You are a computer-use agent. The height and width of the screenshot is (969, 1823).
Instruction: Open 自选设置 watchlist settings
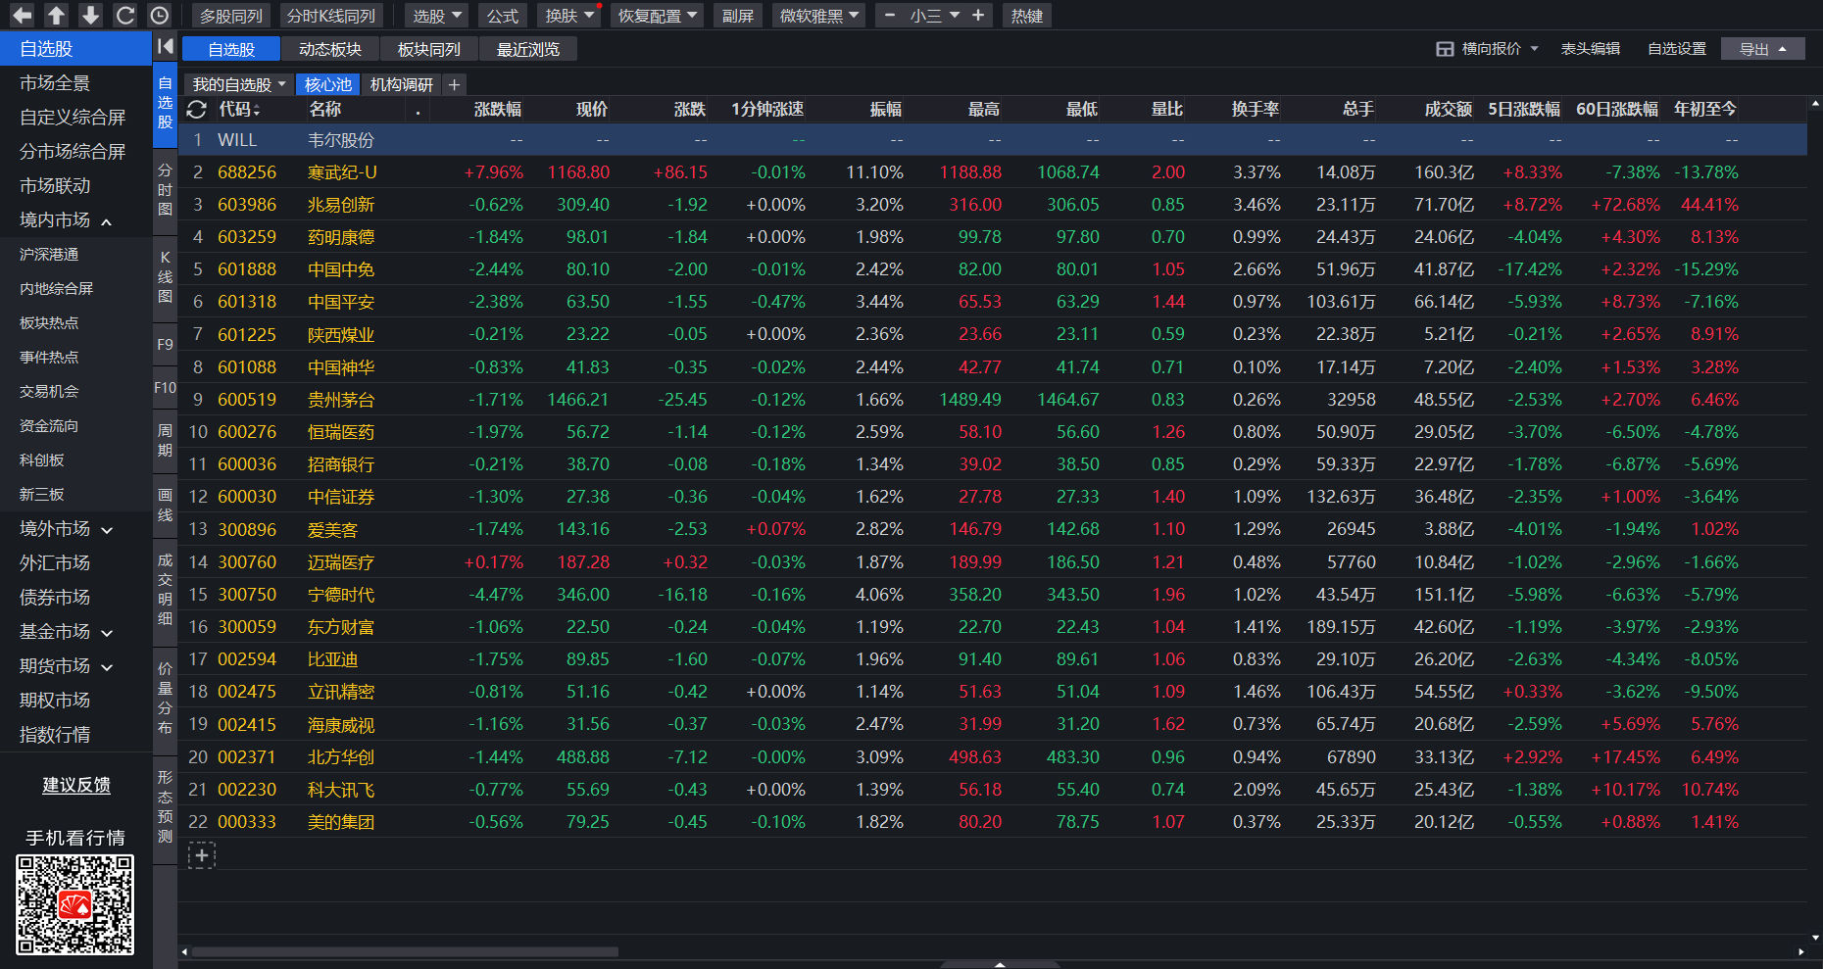1677,49
